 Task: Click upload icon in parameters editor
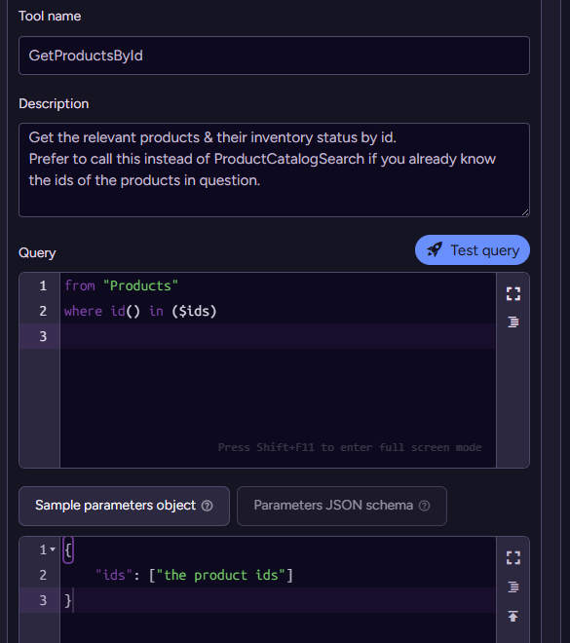(513, 616)
